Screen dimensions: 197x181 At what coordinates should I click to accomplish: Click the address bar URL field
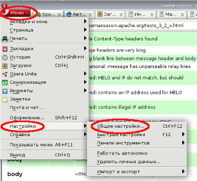pos(142,26)
